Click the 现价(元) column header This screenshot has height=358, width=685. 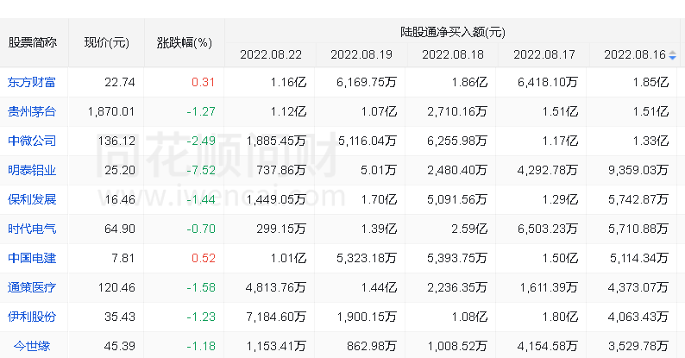(107, 42)
